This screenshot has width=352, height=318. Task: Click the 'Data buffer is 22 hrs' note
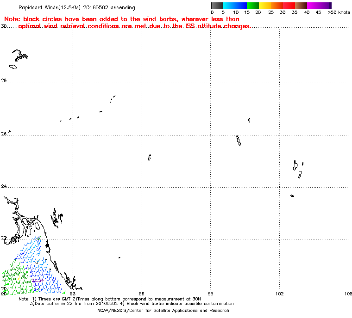pyautogui.click(x=132, y=304)
